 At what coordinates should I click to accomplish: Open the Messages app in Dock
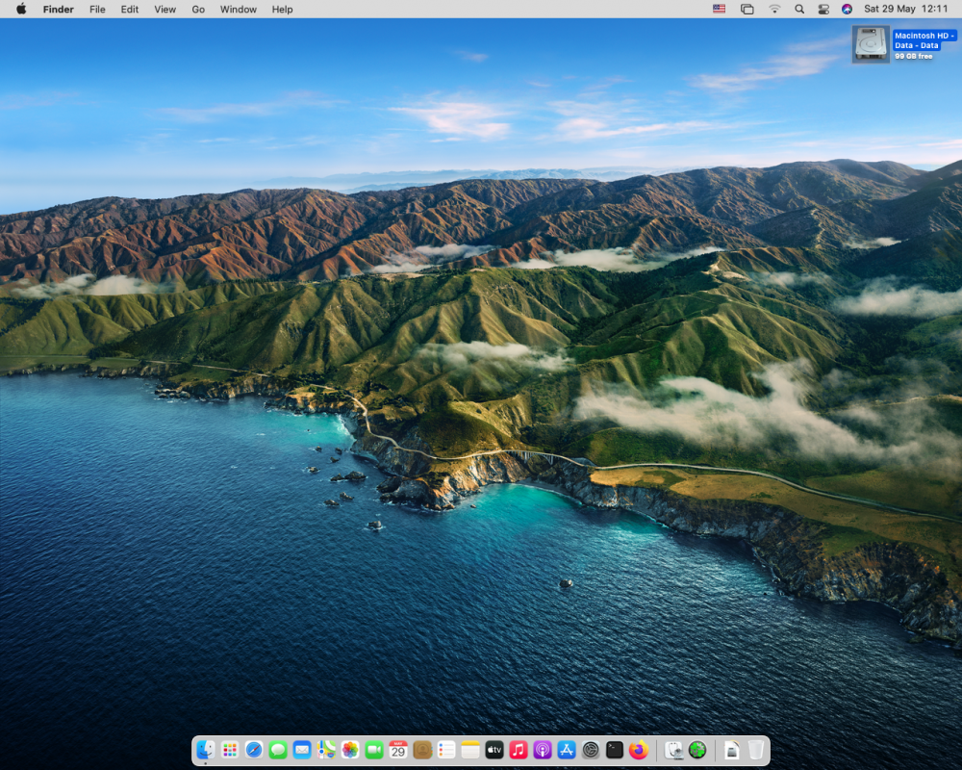[x=278, y=750]
